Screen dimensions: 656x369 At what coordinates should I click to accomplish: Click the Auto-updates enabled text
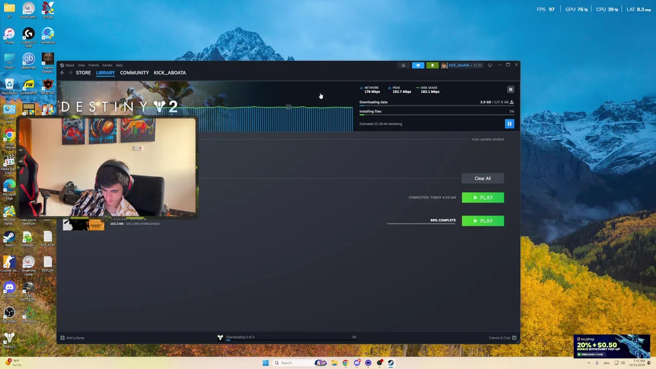pos(487,139)
